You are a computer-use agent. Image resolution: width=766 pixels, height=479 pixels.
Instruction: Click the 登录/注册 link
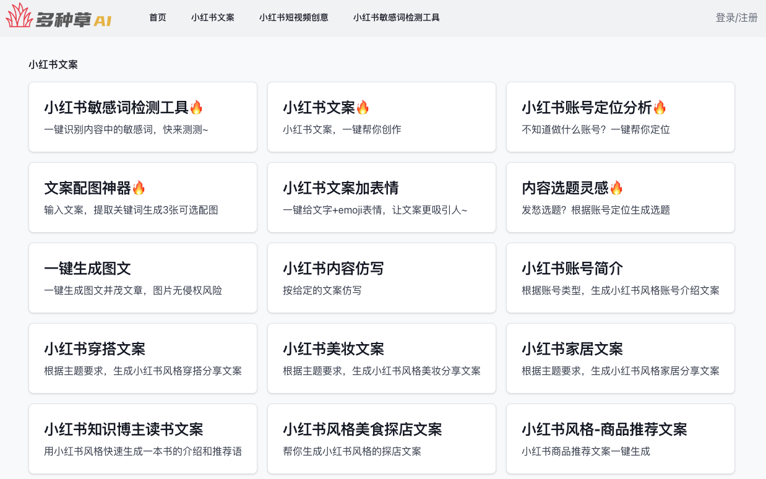(x=736, y=17)
